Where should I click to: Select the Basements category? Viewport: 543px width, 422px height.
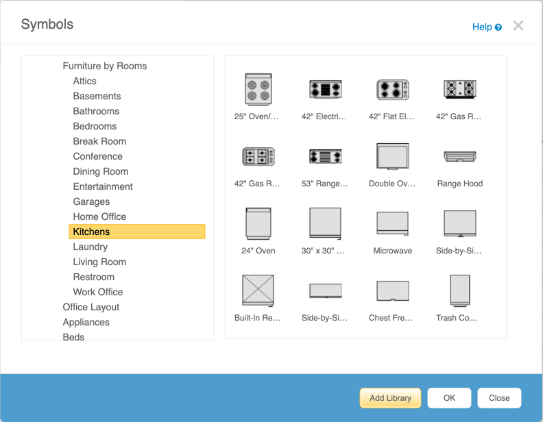(x=97, y=96)
